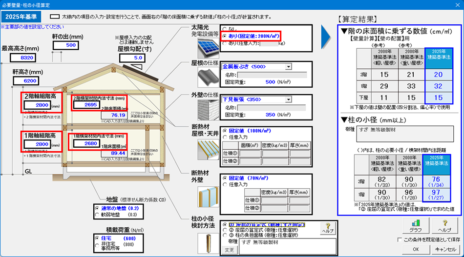
Task: Select wall insulation 固定値 (70N/㎡)
Action: (225, 178)
